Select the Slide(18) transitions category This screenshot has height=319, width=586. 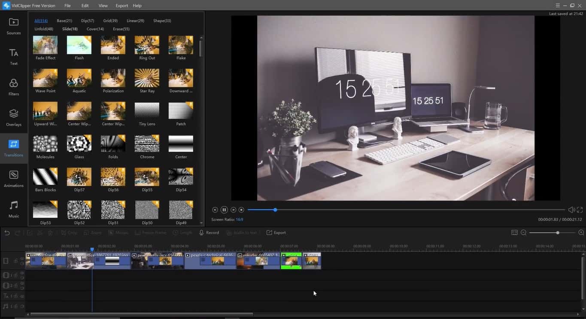pyautogui.click(x=70, y=29)
